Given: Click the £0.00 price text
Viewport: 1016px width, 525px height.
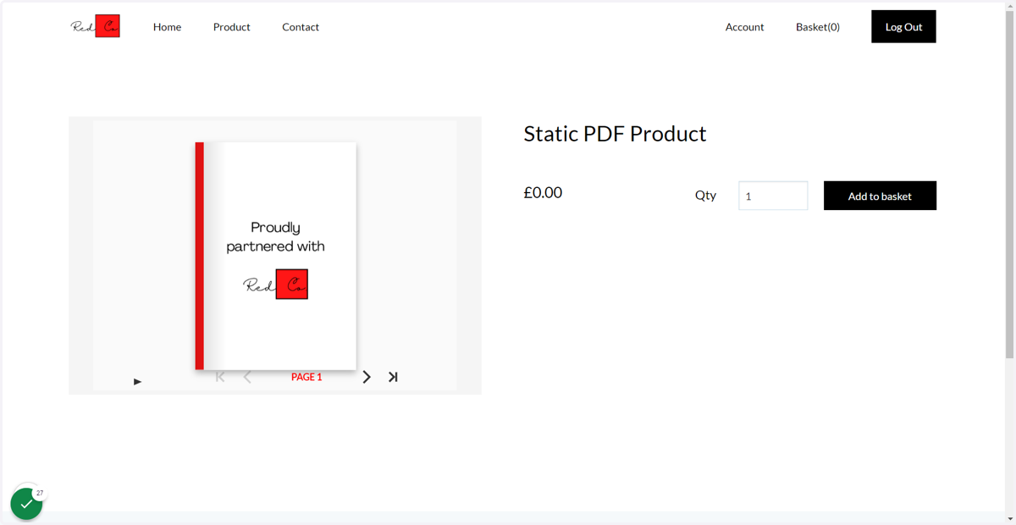Looking at the screenshot, I should [x=543, y=192].
